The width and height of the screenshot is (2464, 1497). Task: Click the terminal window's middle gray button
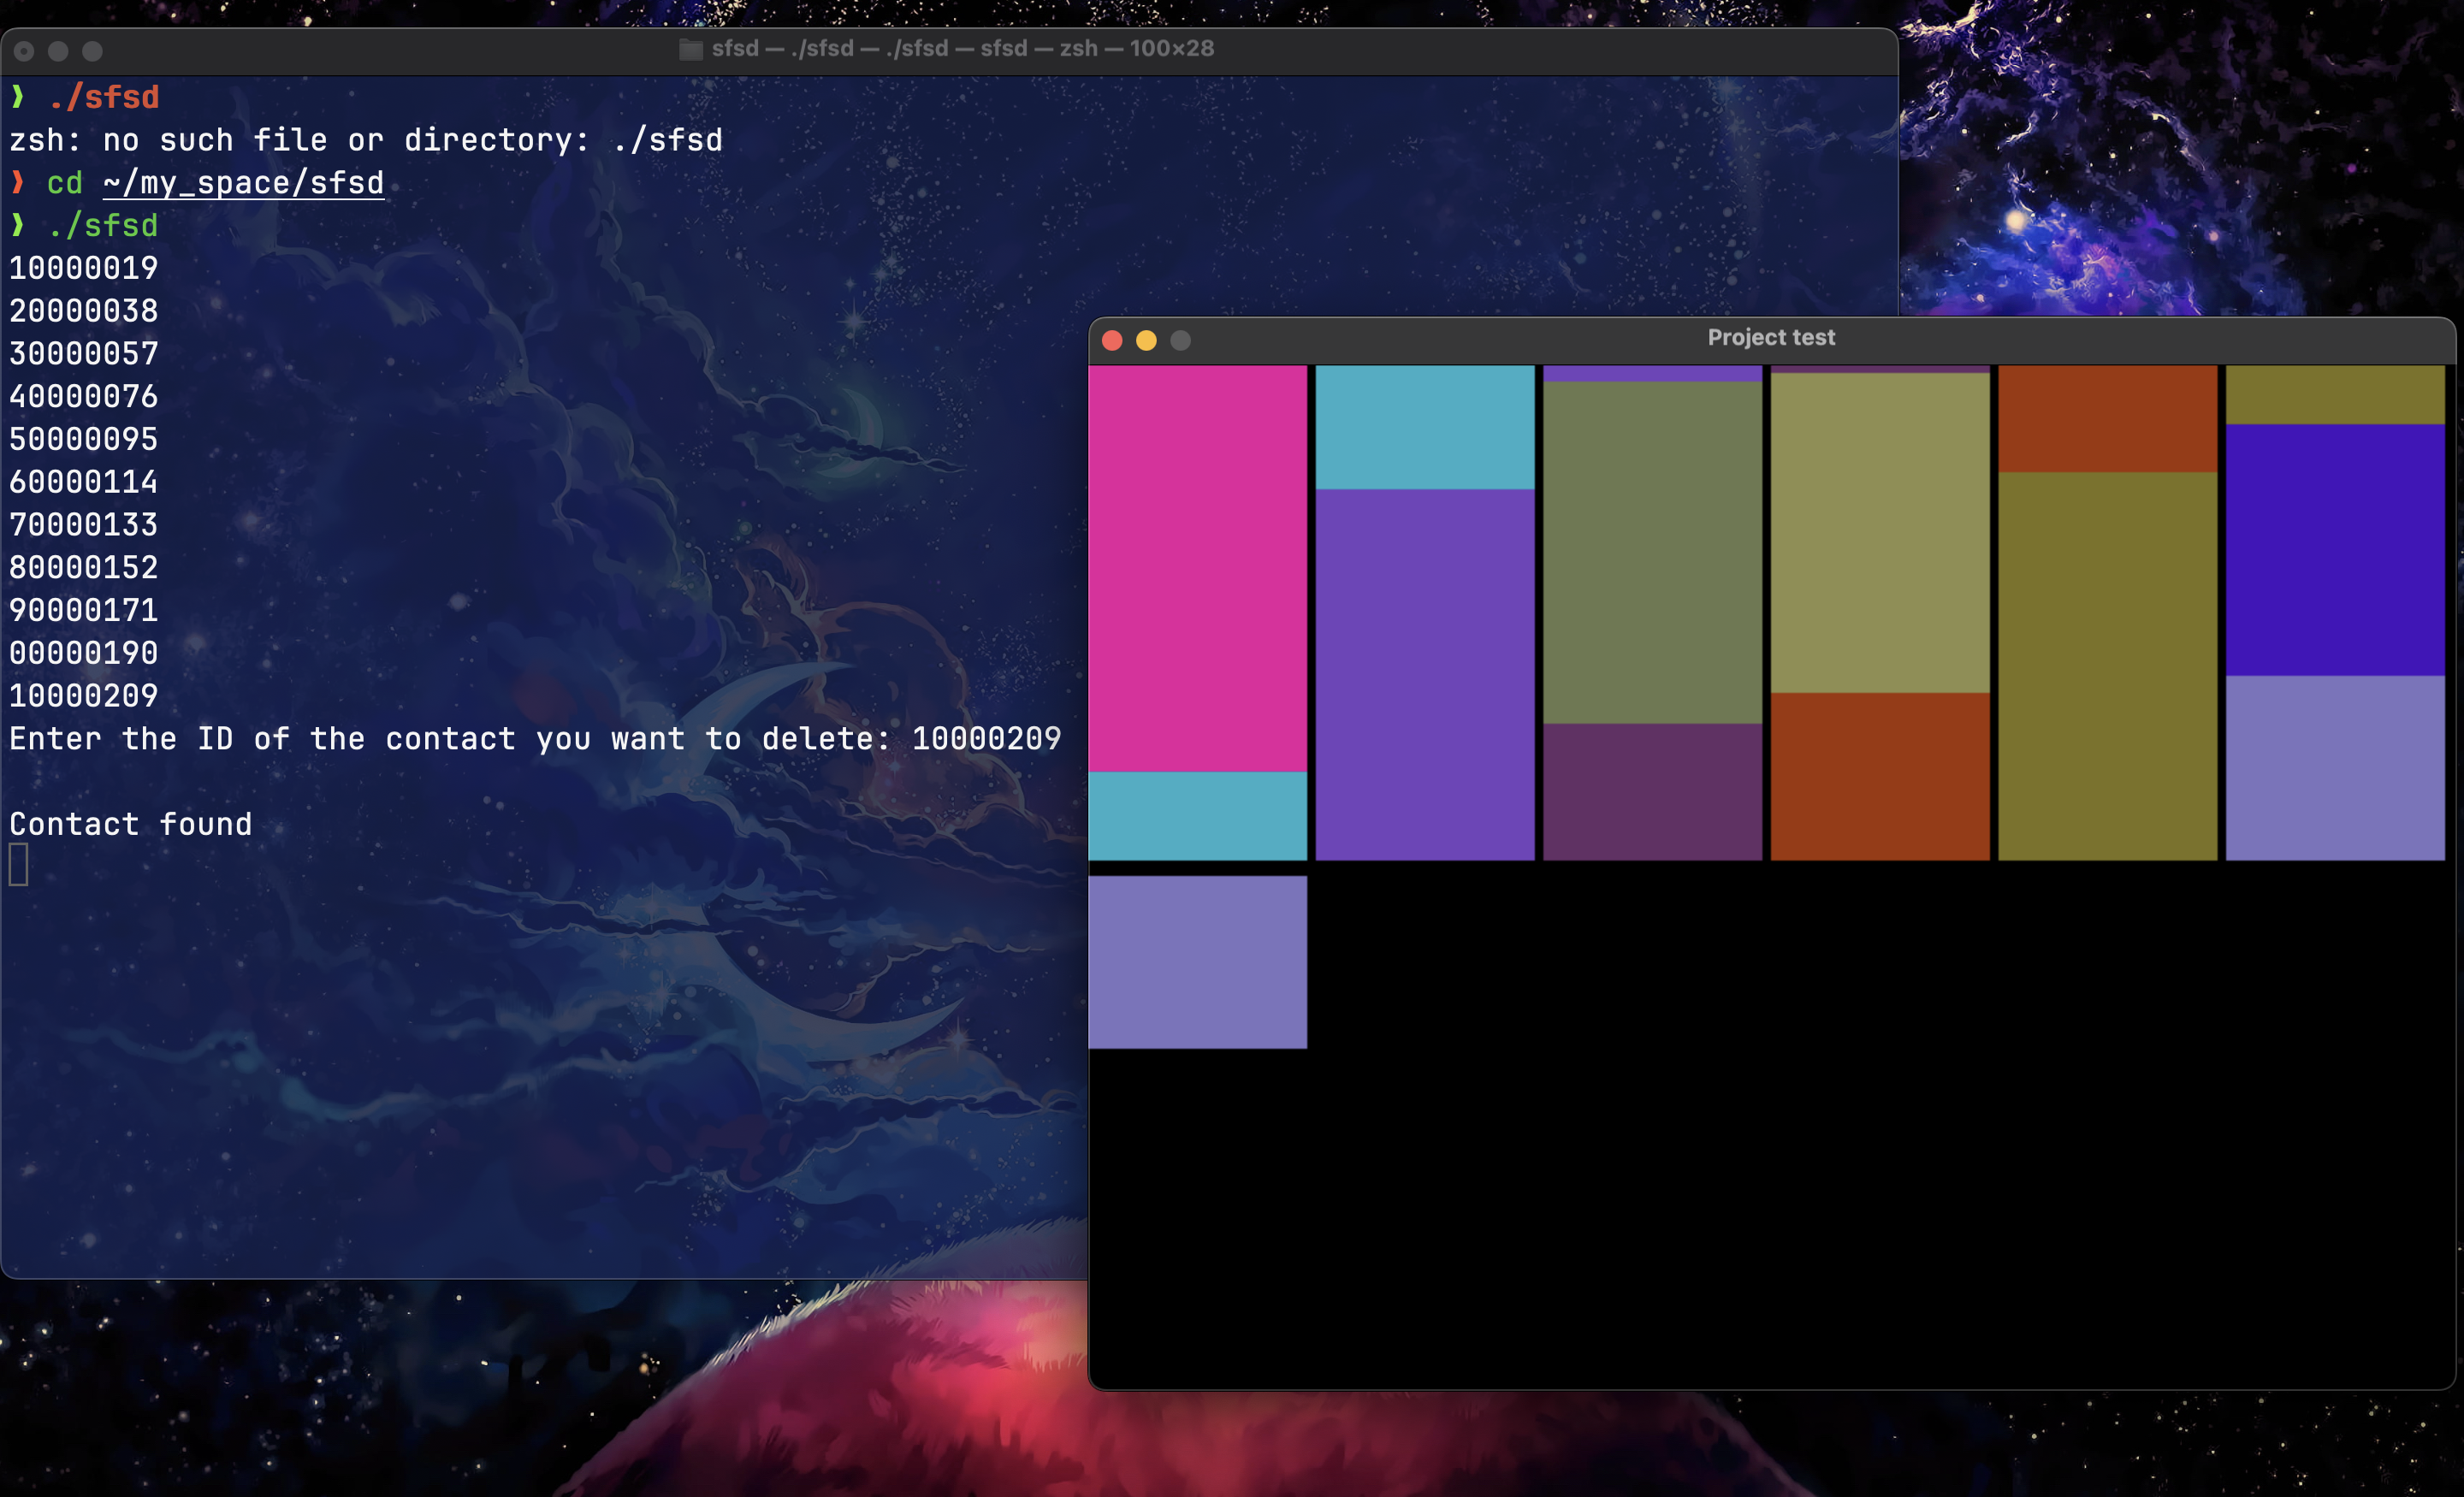pyautogui.click(x=58, y=50)
